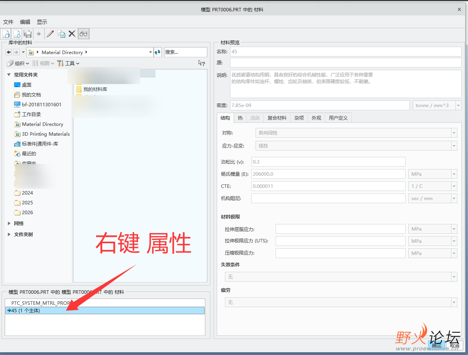Create a new material
468x355 pixels.
tap(6, 34)
